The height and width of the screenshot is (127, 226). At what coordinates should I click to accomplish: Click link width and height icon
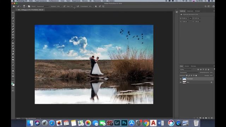[x=190, y=18]
